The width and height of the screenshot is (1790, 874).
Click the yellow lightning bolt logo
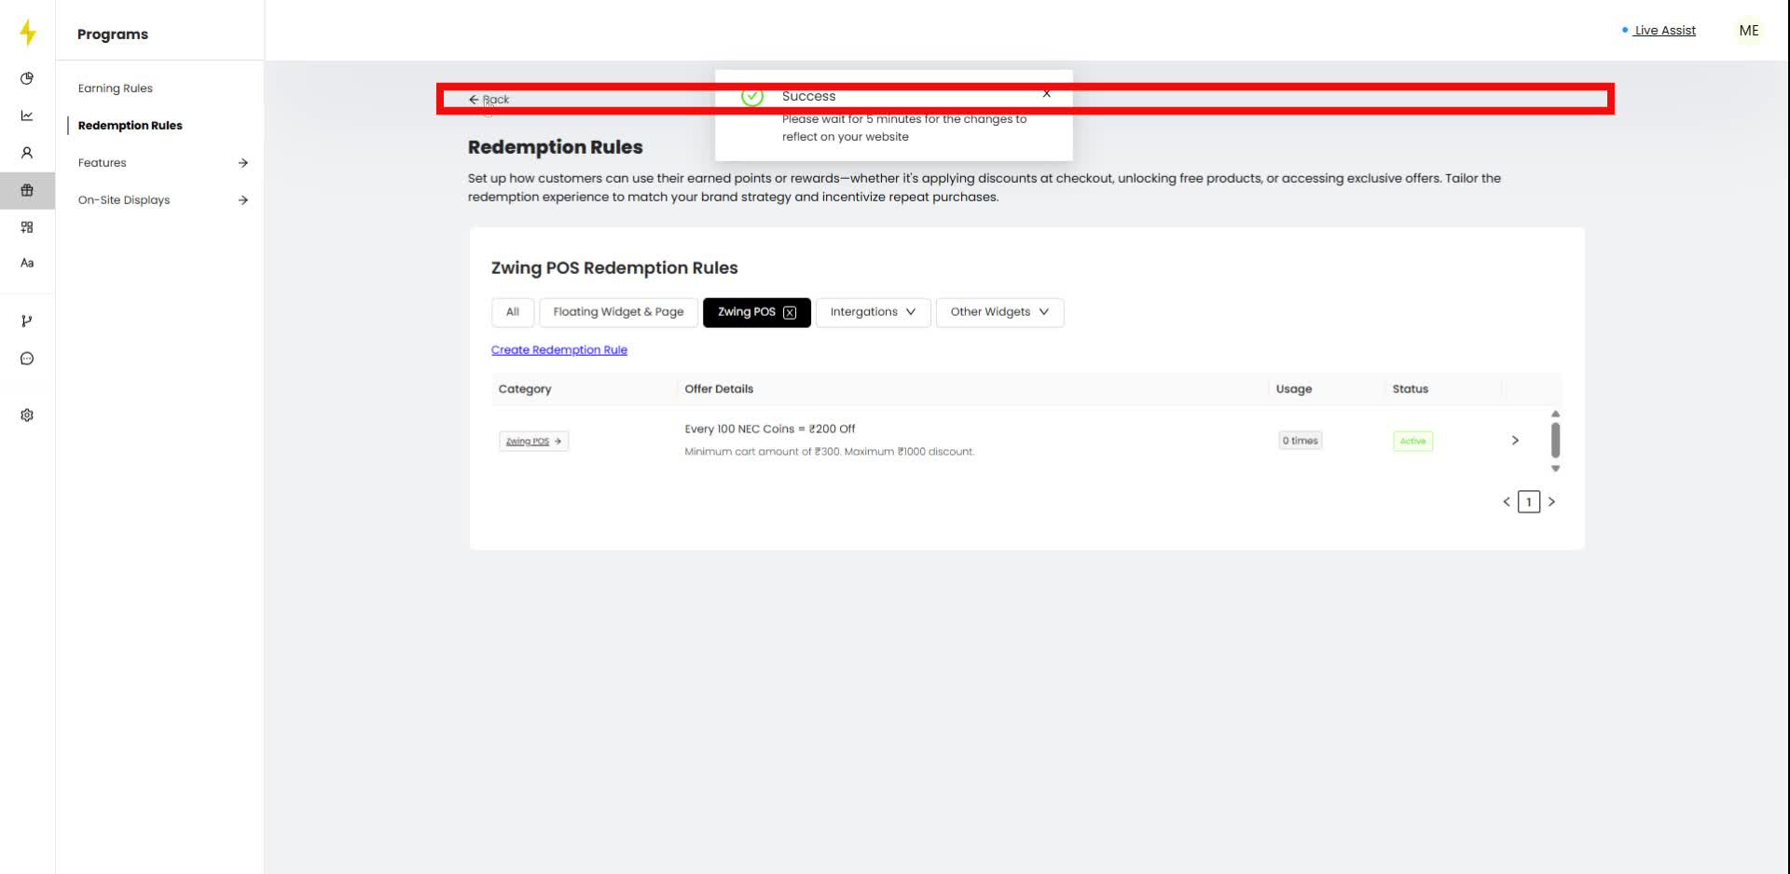click(27, 31)
